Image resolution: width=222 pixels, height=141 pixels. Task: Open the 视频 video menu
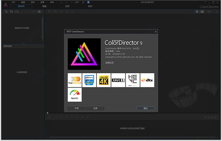click(33, 2)
